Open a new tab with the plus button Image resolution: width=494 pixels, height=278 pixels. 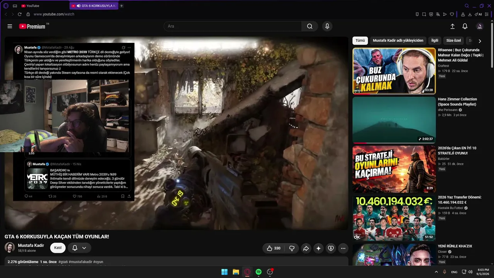point(122,6)
